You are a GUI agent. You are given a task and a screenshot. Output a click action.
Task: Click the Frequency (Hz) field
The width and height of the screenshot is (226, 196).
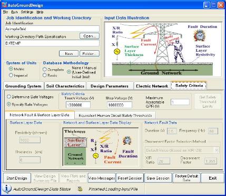pos(213,131)
